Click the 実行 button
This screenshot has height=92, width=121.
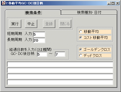click(x=15, y=24)
